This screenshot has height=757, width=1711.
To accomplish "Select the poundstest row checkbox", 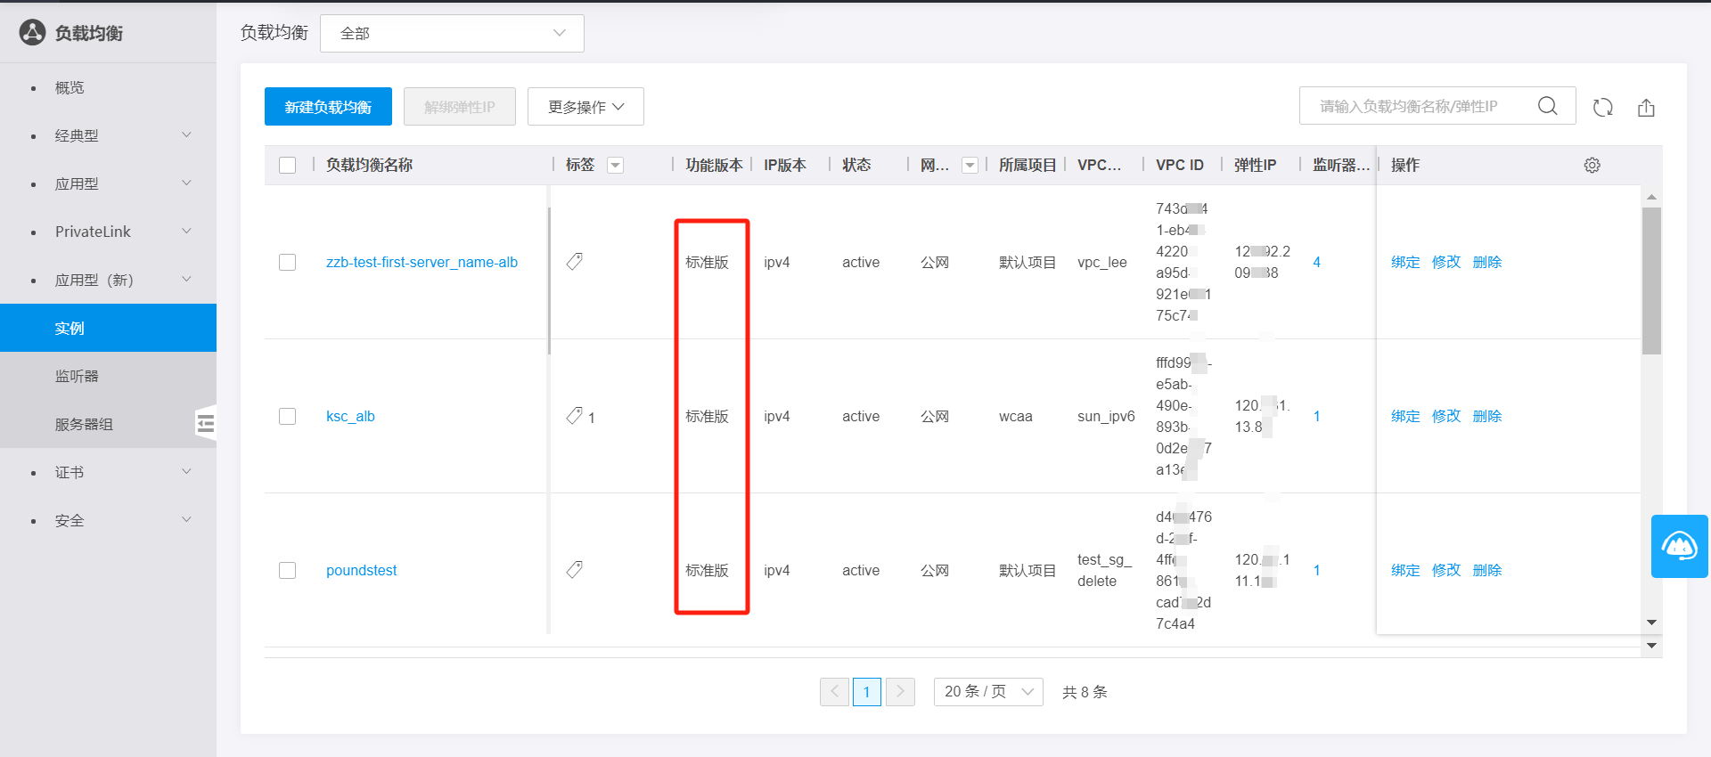I will (x=287, y=570).
